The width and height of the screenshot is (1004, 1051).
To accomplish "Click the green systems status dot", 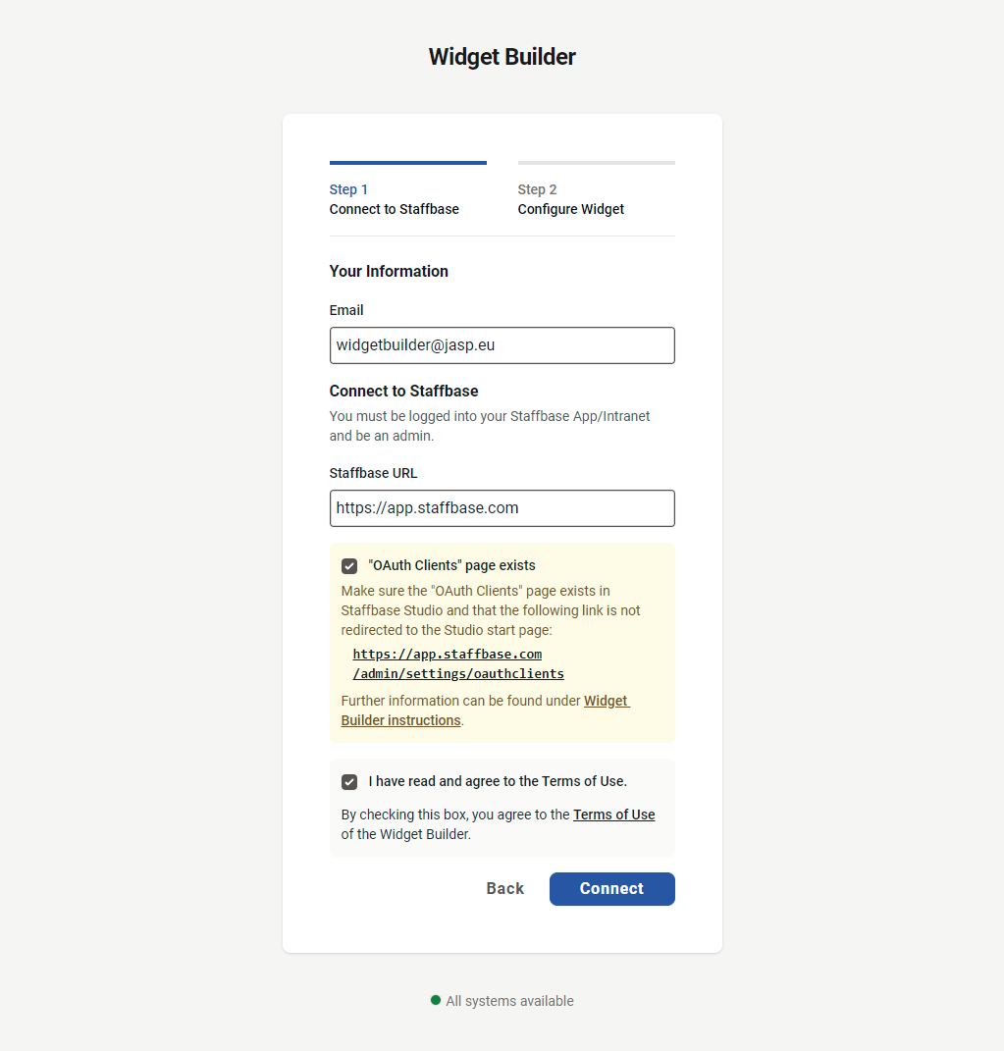I will coord(435,1000).
